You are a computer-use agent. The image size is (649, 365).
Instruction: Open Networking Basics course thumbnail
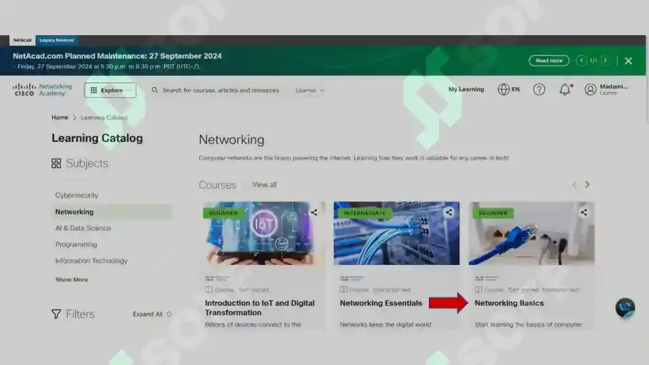(531, 233)
